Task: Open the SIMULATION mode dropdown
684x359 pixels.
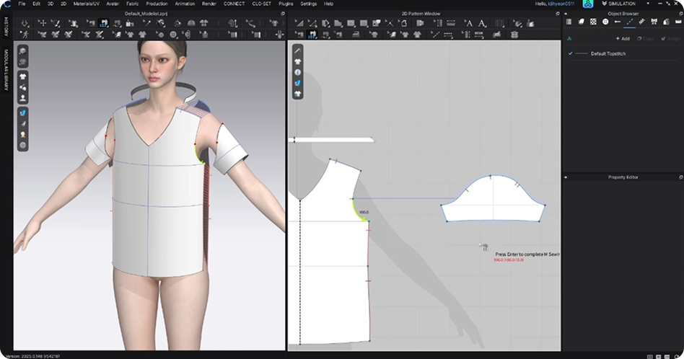Action: [625, 4]
